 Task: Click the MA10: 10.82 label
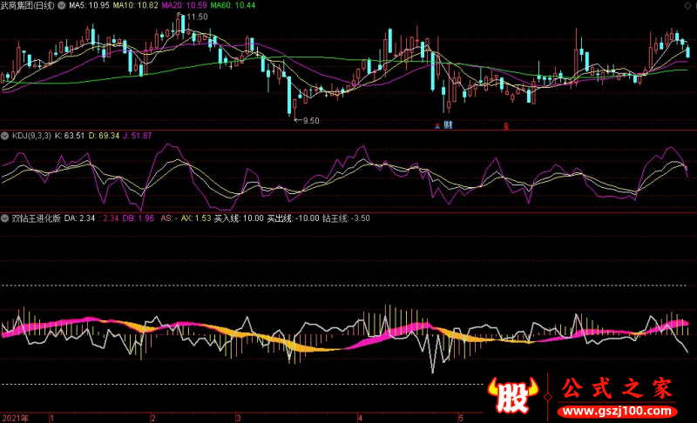(135, 5)
